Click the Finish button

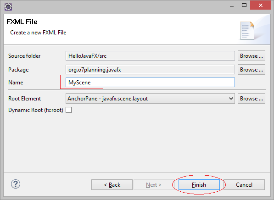[x=199, y=184]
